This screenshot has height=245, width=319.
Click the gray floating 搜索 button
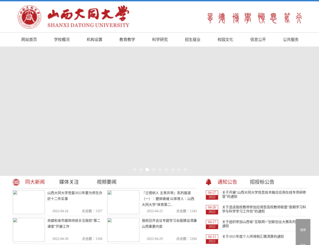click(303, 230)
